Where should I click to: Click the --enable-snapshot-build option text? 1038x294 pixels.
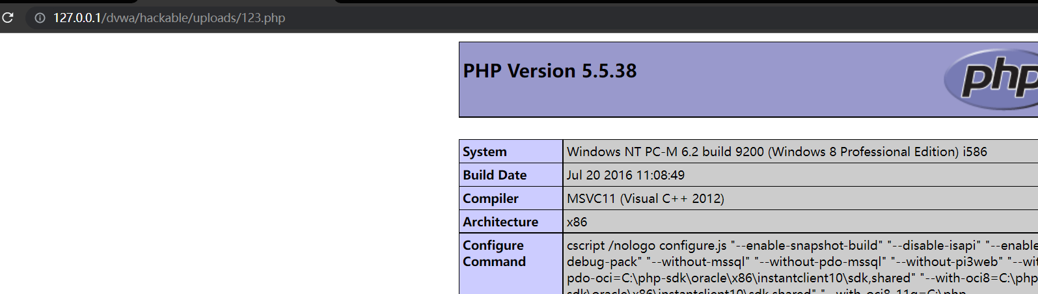807,245
